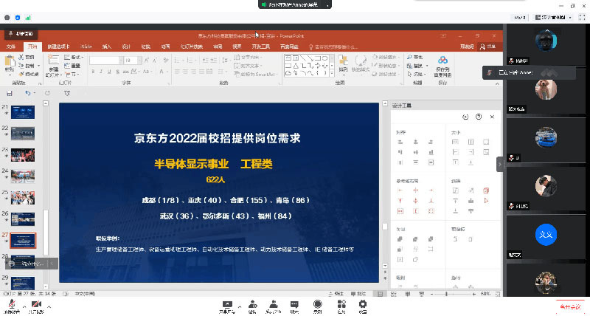Toggle the camera video button
This screenshot has height=316, width=590.
coord(35,303)
